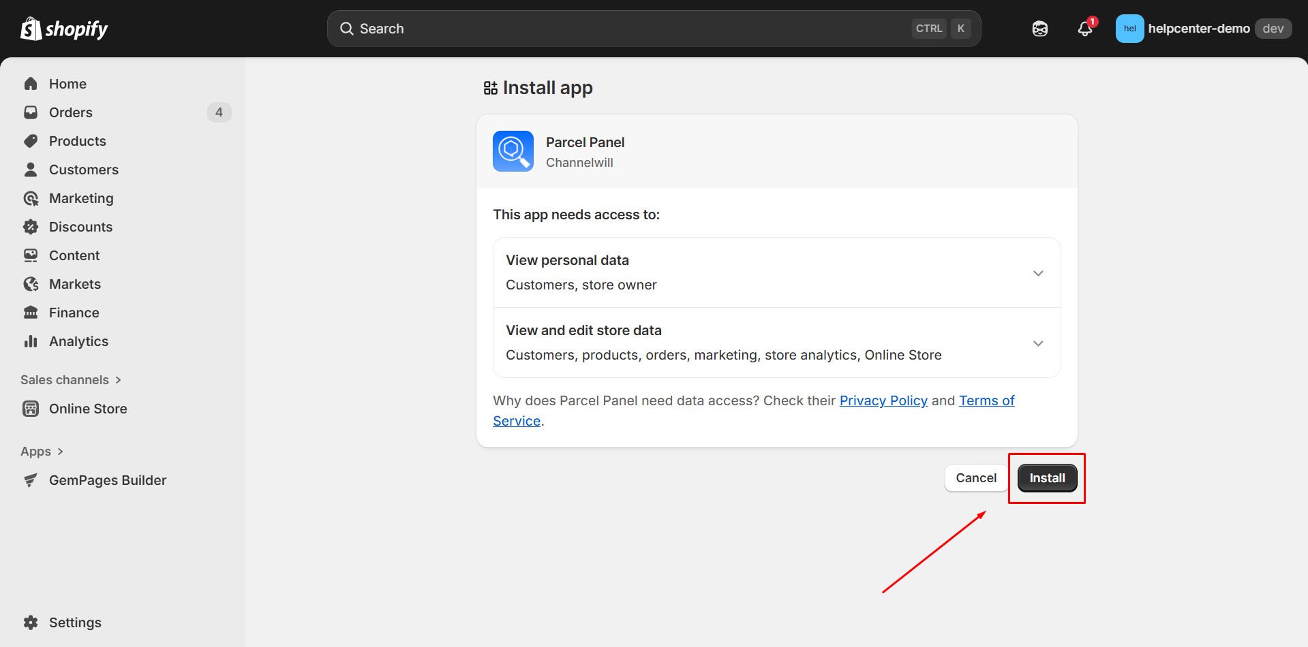Click the Analytics bar chart icon

(x=31, y=341)
